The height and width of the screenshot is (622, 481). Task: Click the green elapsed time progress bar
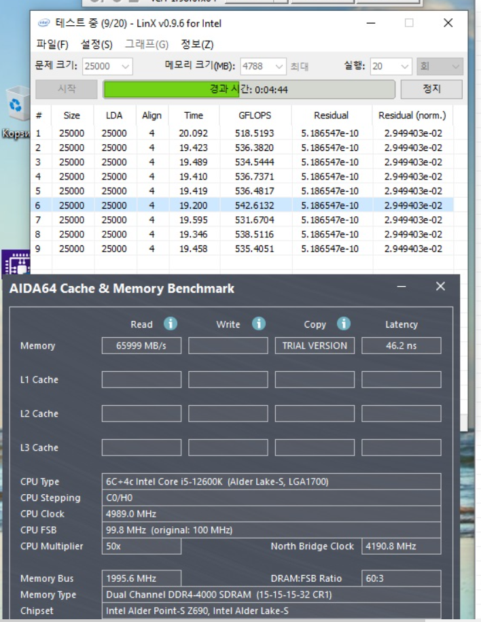tap(249, 89)
